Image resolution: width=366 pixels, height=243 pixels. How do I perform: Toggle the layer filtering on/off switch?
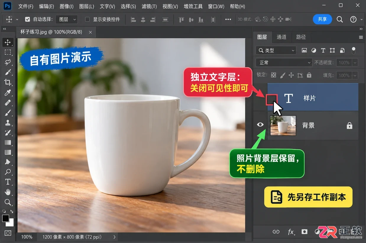click(354, 50)
